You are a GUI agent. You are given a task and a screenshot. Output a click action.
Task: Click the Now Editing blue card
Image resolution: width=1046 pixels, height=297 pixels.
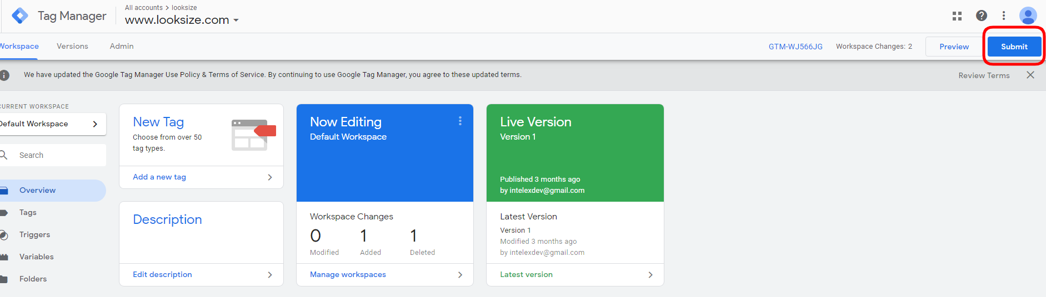pyautogui.click(x=385, y=153)
